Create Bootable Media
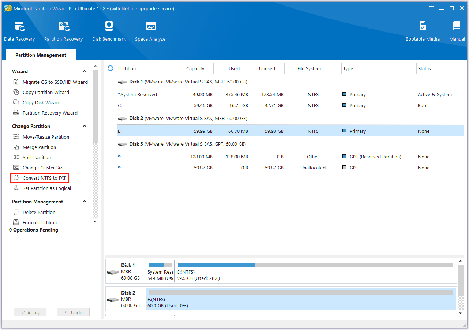Screen dimensions: 469x330 click(423, 31)
